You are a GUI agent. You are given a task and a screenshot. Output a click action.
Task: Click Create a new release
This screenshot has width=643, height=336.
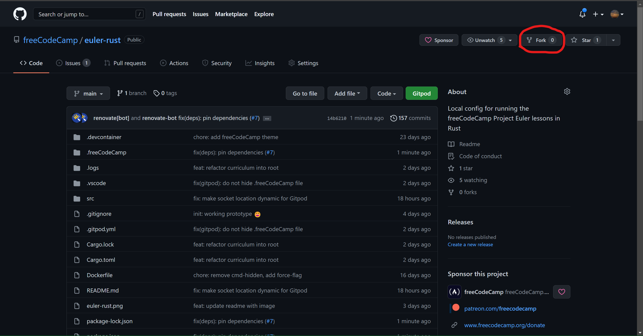point(470,244)
